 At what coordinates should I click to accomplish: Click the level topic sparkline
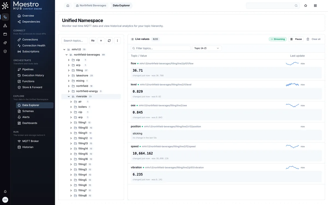pyautogui.click(x=292, y=84)
